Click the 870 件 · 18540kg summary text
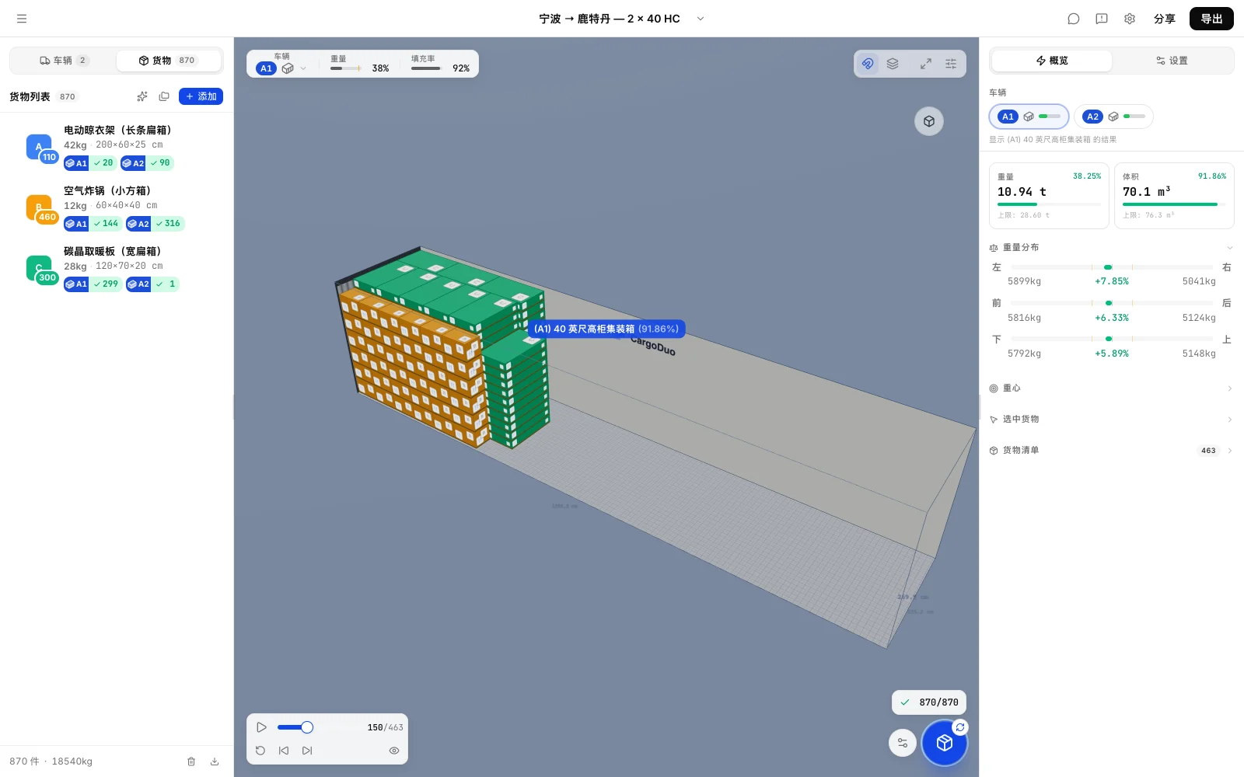Screen dimensions: 1244x777 (51, 761)
